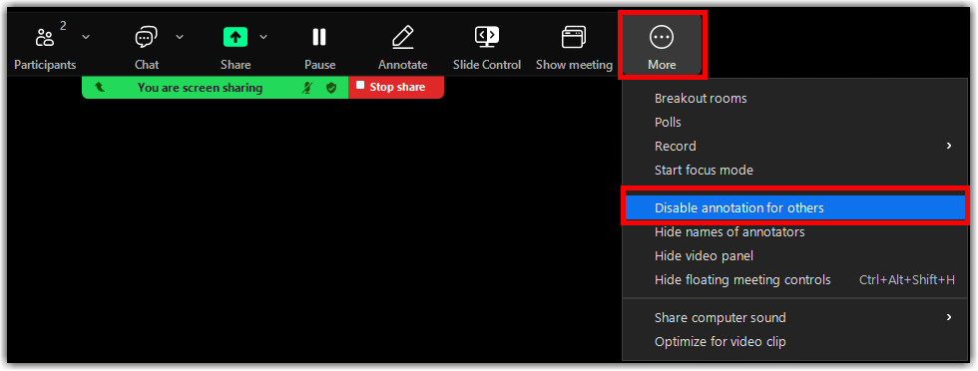The height and width of the screenshot is (371, 978).
Task: Click the muted microphone icon in sharing bar
Action: [x=307, y=88]
